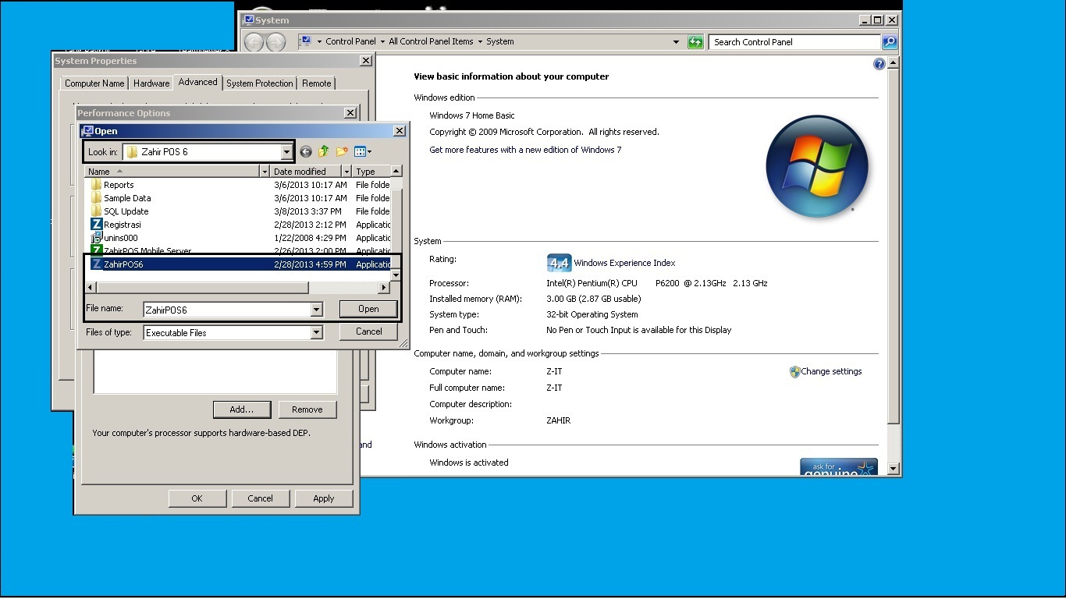1066x599 pixels.
Task: Click the File name input field
Action: 227,310
